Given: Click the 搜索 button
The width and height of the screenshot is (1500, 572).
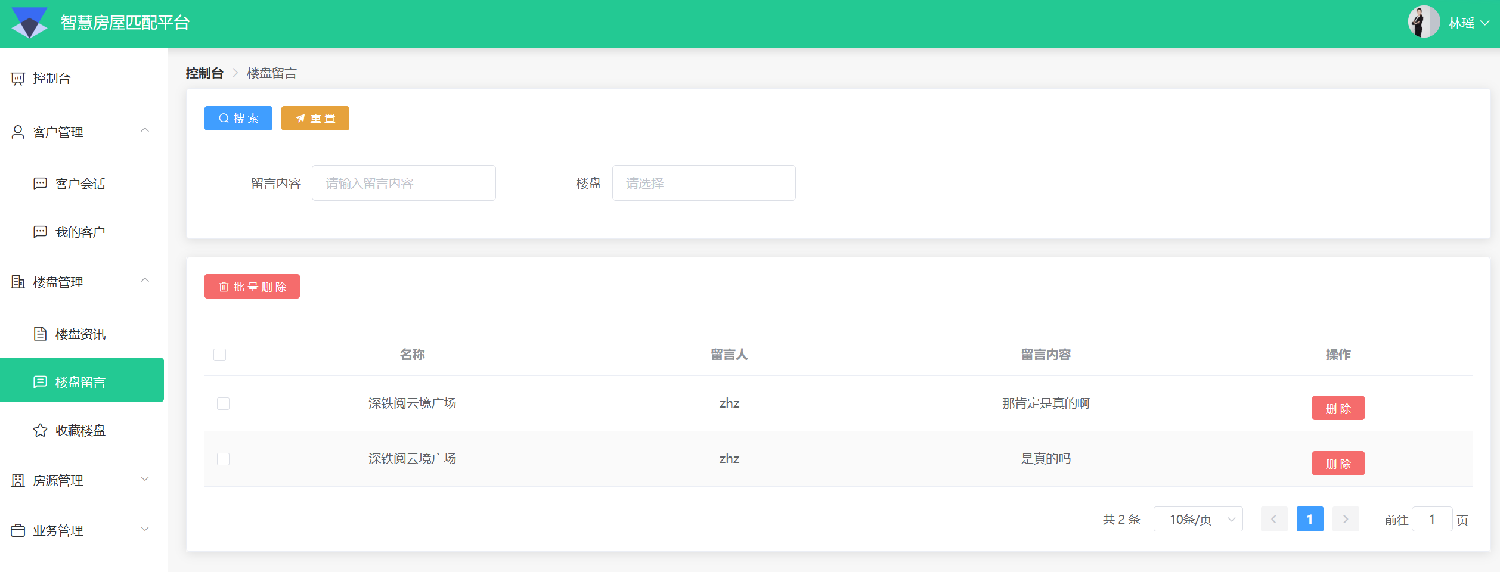Looking at the screenshot, I should 238,118.
